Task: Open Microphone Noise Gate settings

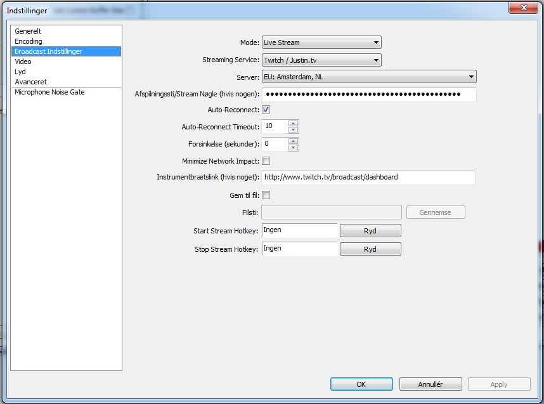Action: click(49, 92)
